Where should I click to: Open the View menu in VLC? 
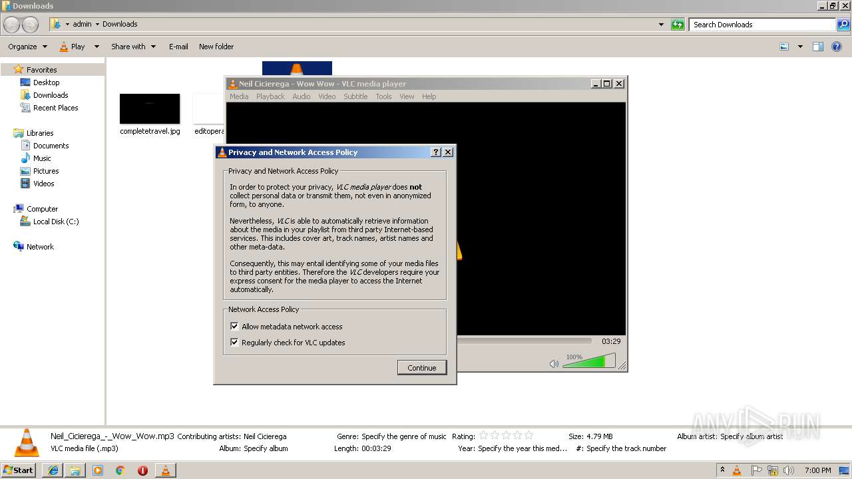pos(407,96)
